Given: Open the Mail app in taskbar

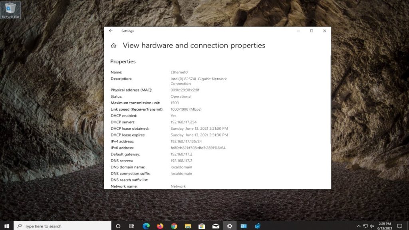Looking at the screenshot, I should [216, 226].
